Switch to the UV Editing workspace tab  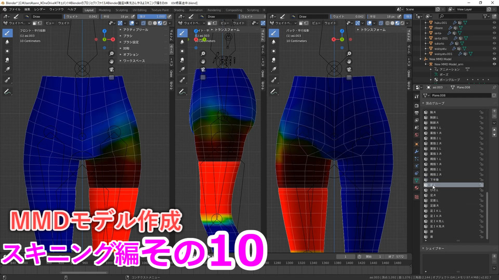pyautogui.click(x=139, y=10)
